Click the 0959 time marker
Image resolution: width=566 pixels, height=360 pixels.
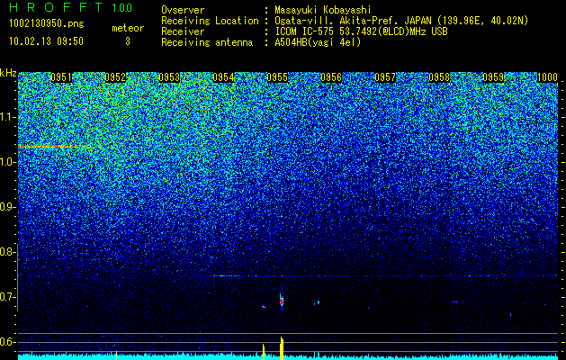493,77
